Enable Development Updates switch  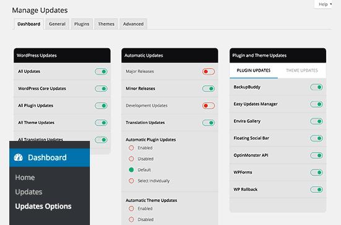[208, 106]
